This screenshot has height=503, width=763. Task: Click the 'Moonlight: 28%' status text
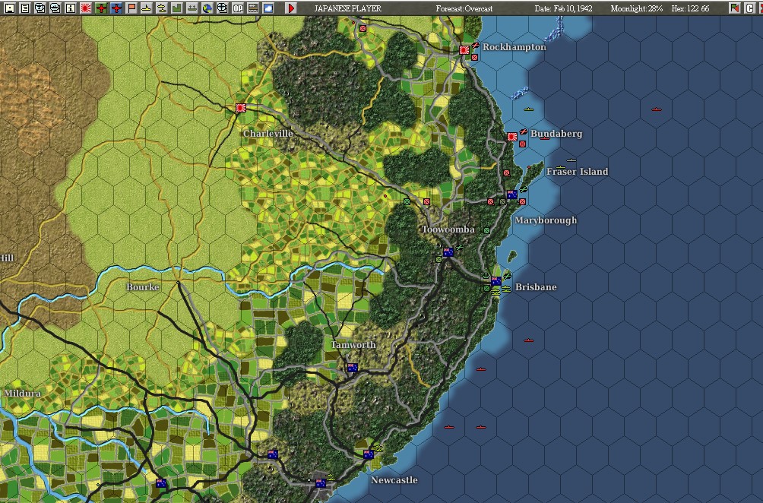(637, 8)
